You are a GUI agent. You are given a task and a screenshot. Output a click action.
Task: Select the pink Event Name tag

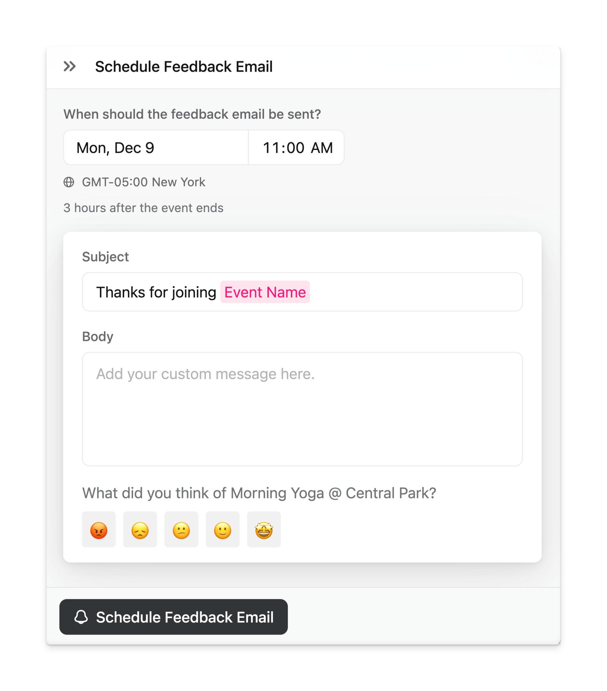(x=265, y=292)
